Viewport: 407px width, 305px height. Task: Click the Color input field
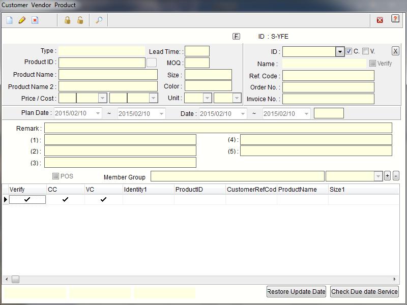pyautogui.click(x=208, y=86)
